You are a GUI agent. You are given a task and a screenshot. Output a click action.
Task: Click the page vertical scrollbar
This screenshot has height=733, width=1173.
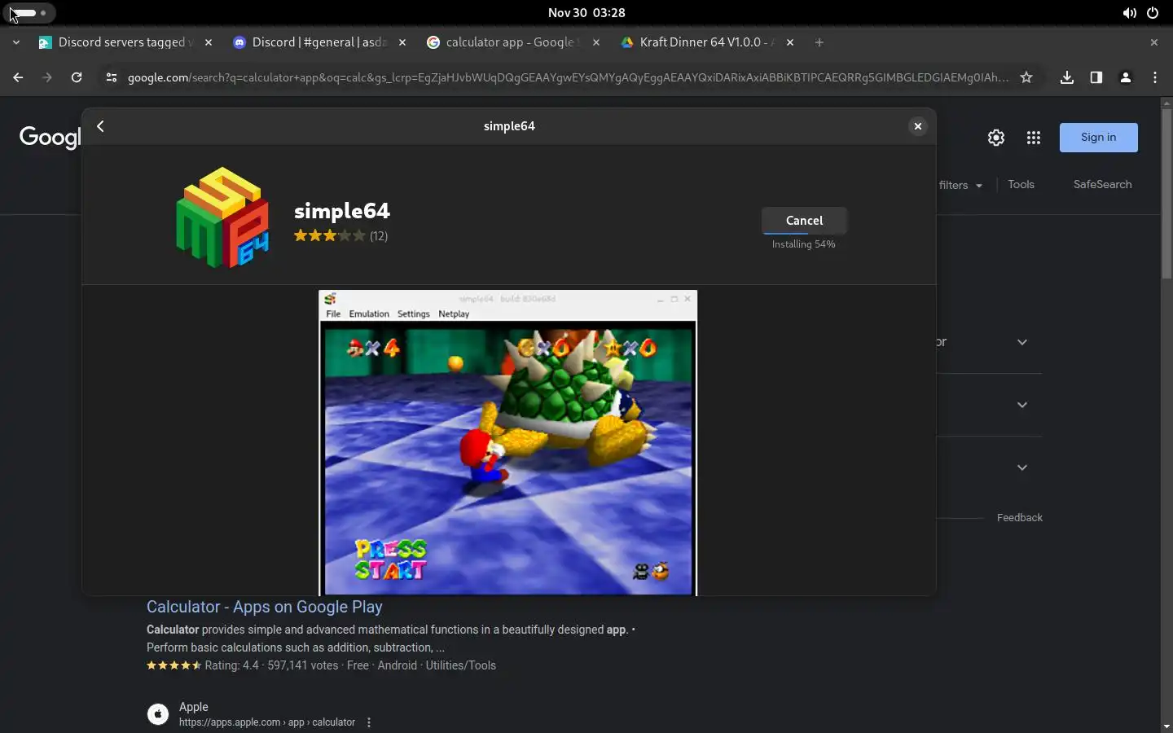(x=1166, y=193)
